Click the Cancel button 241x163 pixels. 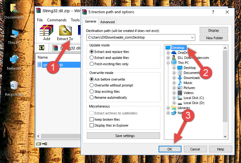coord(195,149)
